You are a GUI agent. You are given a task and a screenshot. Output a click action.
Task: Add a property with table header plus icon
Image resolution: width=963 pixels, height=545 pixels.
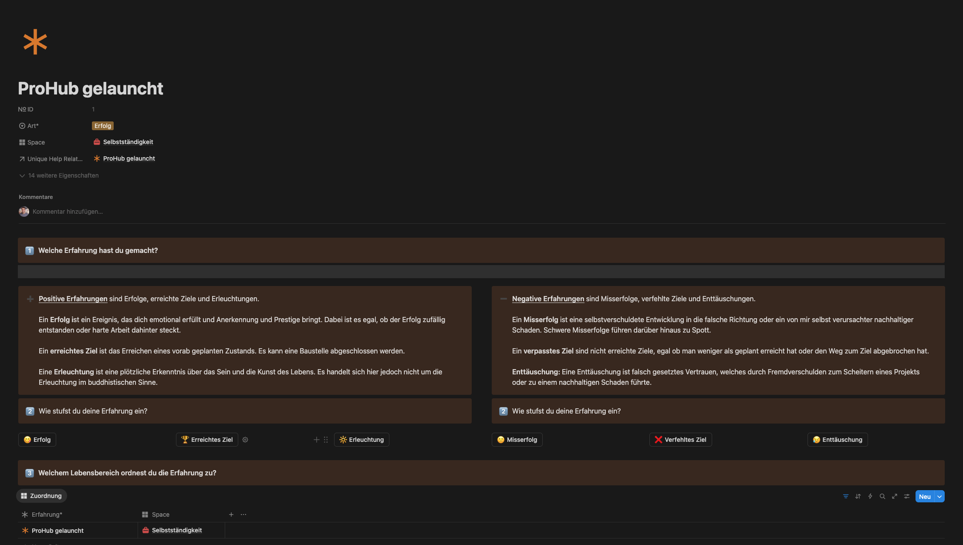[231, 515]
